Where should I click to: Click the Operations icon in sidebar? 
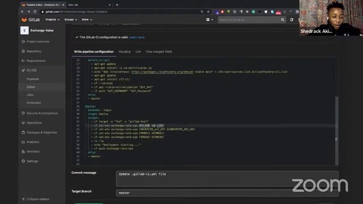(23, 123)
